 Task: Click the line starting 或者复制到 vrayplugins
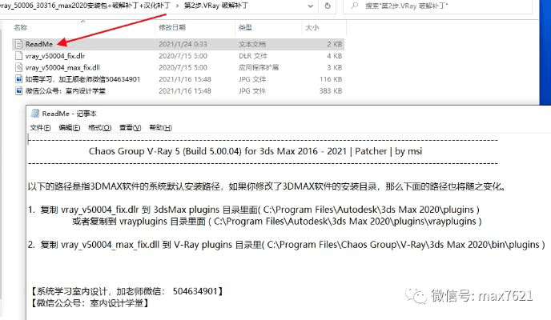point(277,222)
